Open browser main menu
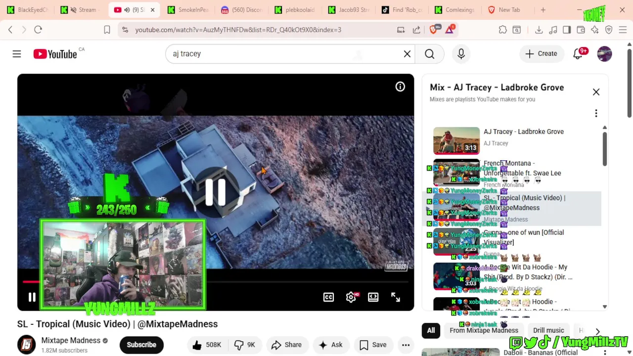The height and width of the screenshot is (356, 633). [623, 30]
